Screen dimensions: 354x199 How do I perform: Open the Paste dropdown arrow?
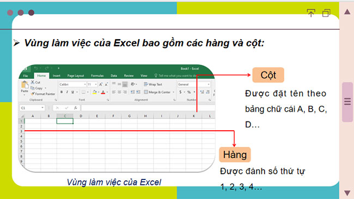[25, 95]
